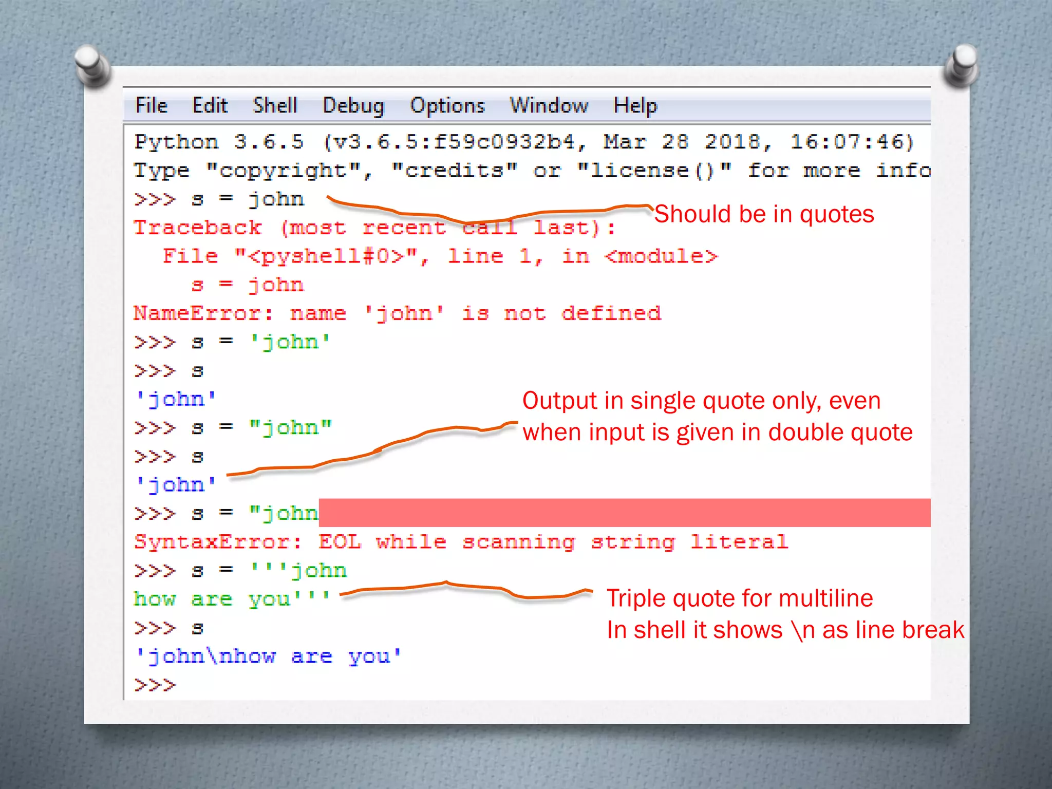Screen dimensions: 1052x789
Task: Click the empty prompt at the bottom
Action: (155, 685)
